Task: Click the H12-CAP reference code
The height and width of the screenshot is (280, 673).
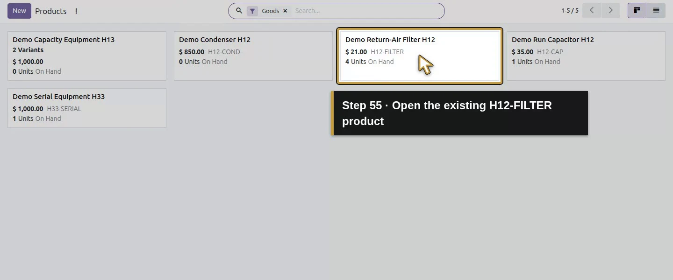Action: pyautogui.click(x=550, y=52)
